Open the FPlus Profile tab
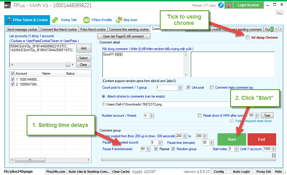This screenshot has height=175, width=287. point(97,20)
